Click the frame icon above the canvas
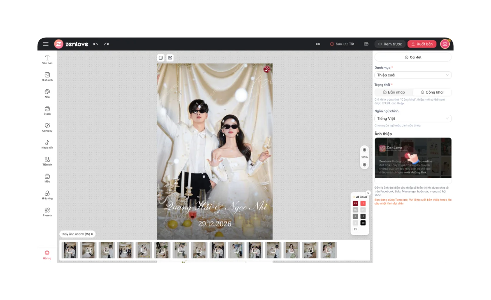The image size is (491, 300). [x=161, y=58]
